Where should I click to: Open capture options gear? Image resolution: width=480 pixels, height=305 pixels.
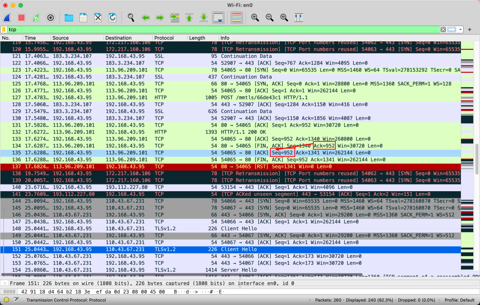point(51,18)
